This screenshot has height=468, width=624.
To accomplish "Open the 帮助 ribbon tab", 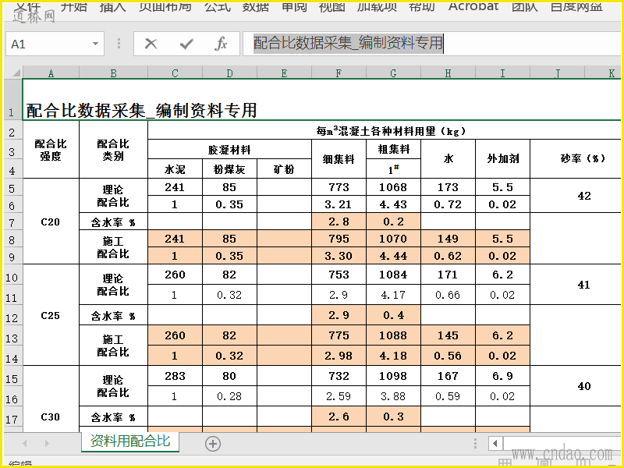I will coord(422,5).
